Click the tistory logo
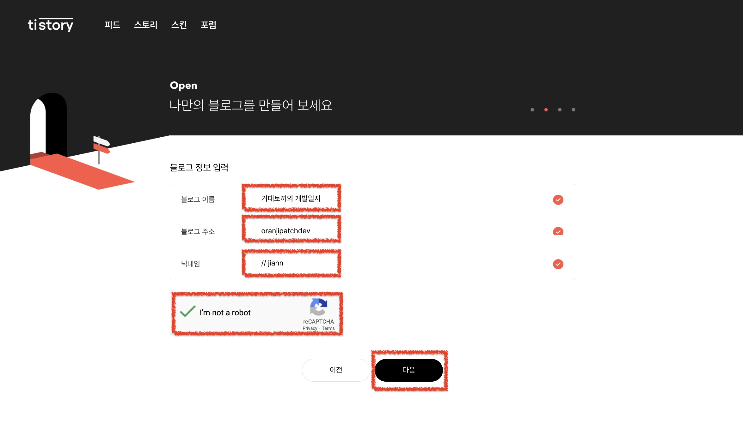The width and height of the screenshot is (743, 435). (x=51, y=25)
